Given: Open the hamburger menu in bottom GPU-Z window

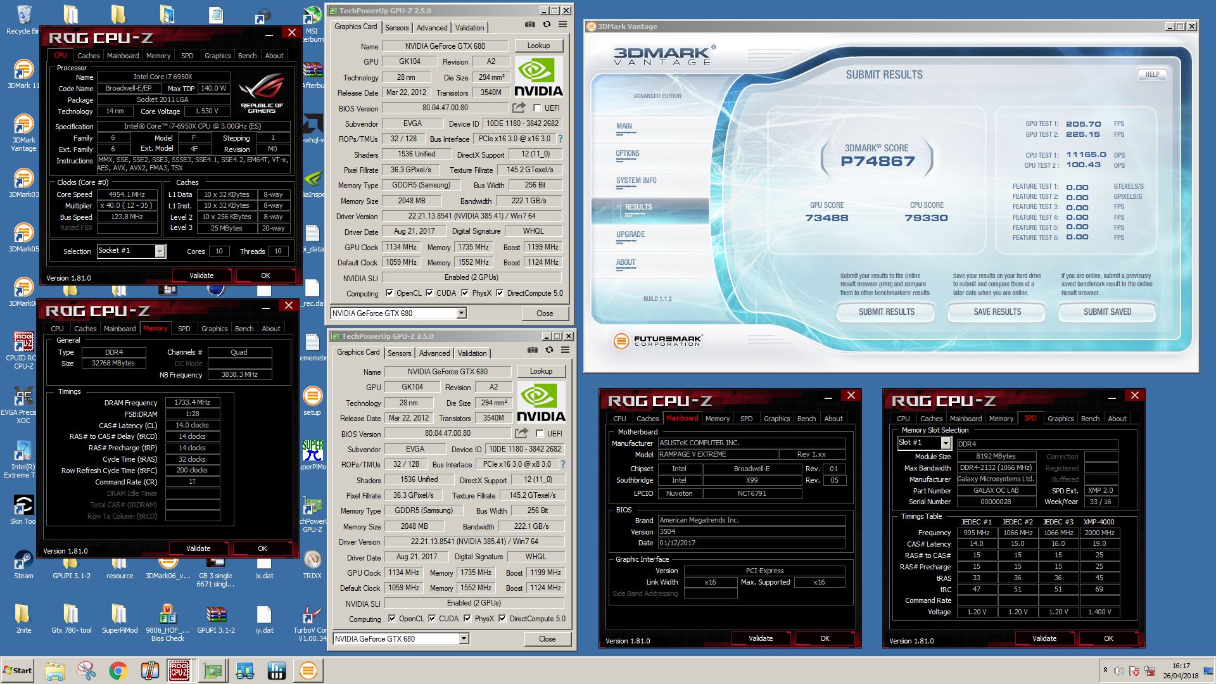Looking at the screenshot, I should click(565, 350).
